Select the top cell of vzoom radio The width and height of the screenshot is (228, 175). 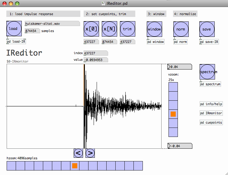click(x=173, y=87)
